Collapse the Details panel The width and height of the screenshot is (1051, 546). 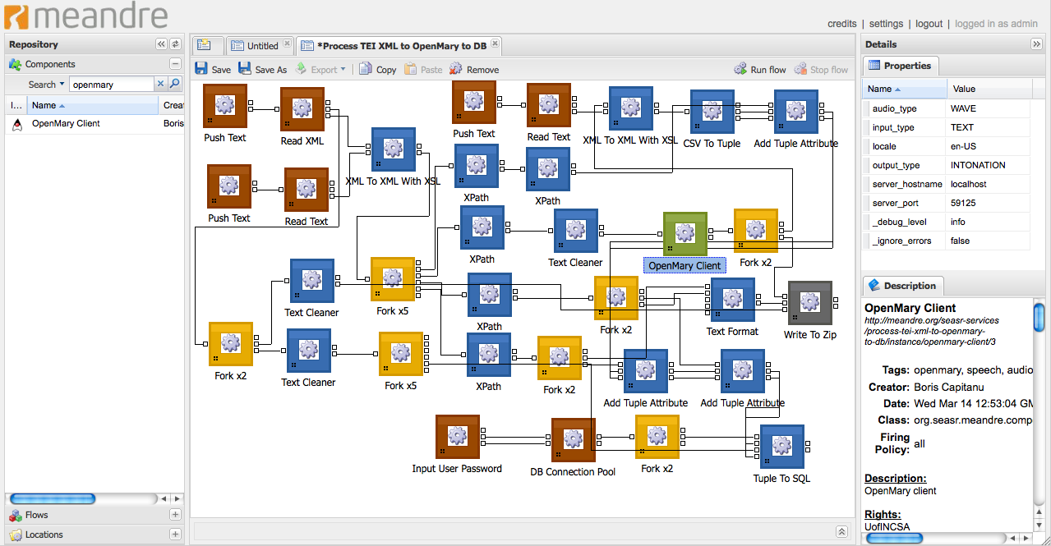coord(1037,44)
